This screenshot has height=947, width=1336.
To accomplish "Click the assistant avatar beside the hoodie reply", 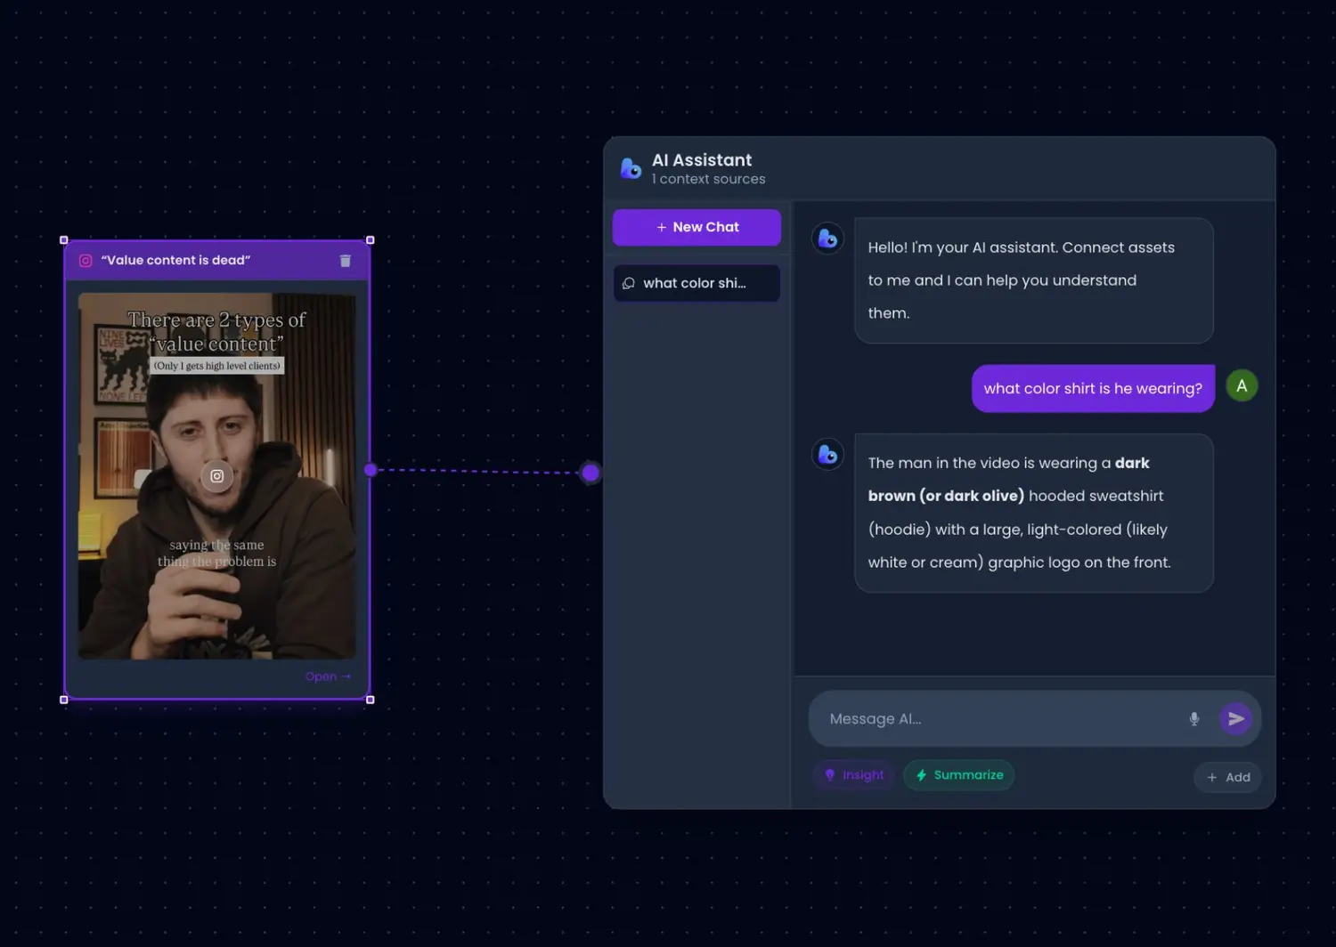I will [827, 455].
